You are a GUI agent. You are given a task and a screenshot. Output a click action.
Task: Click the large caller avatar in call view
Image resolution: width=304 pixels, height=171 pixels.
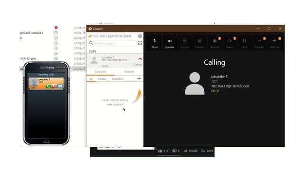point(195,84)
